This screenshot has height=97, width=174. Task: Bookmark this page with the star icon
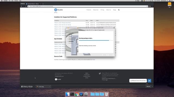coord(147,6)
